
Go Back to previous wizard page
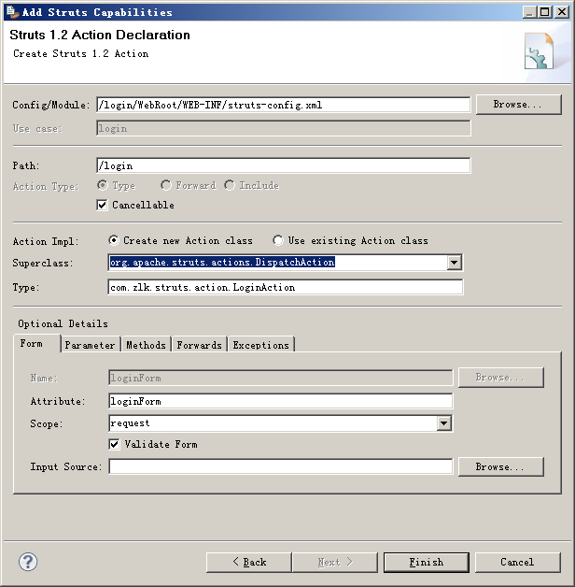(x=249, y=563)
